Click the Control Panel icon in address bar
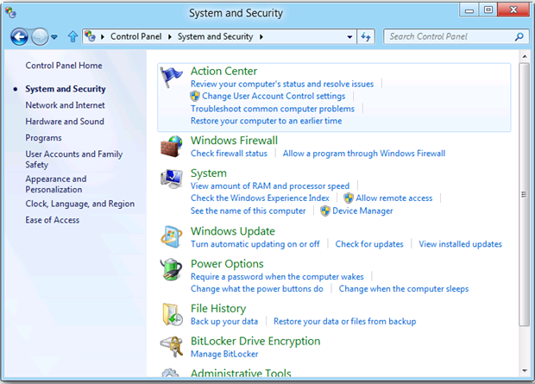Viewport: 535px width, 384px height. (90, 36)
